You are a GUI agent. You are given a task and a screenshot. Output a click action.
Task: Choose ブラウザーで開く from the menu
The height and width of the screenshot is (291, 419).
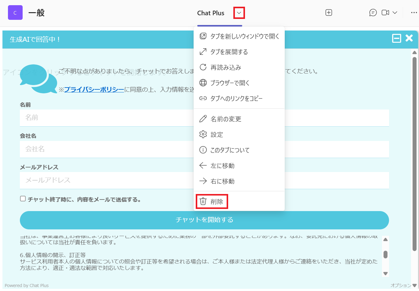click(230, 83)
